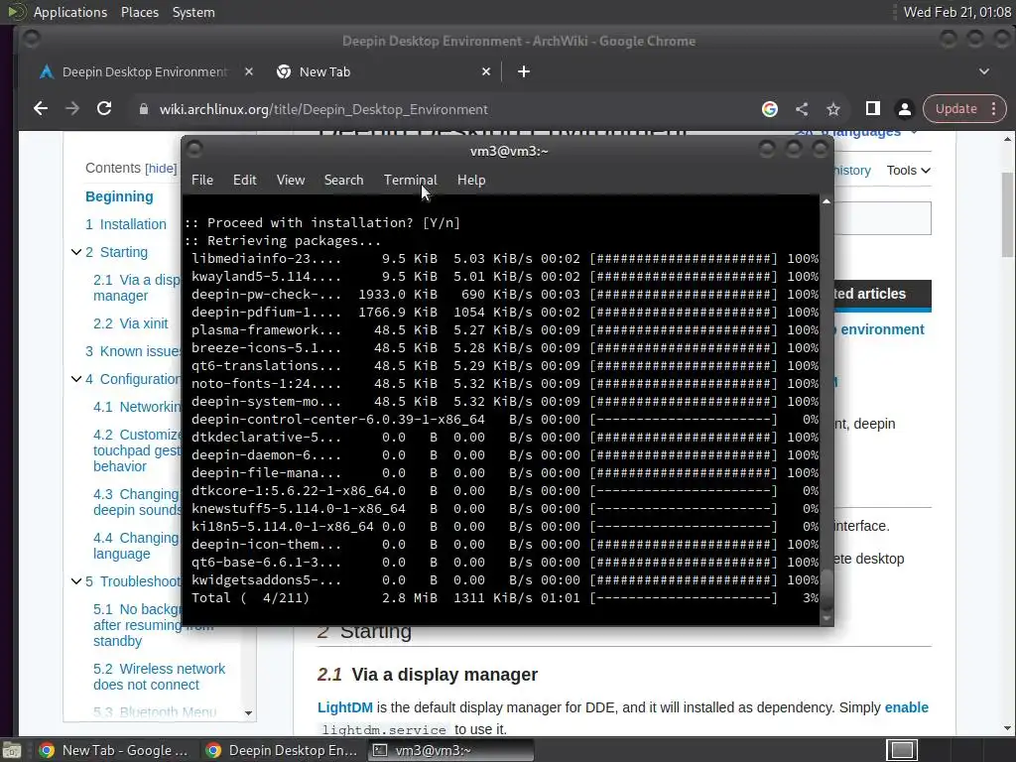Close the Deepin Desktop Environment tab

tap(249, 71)
